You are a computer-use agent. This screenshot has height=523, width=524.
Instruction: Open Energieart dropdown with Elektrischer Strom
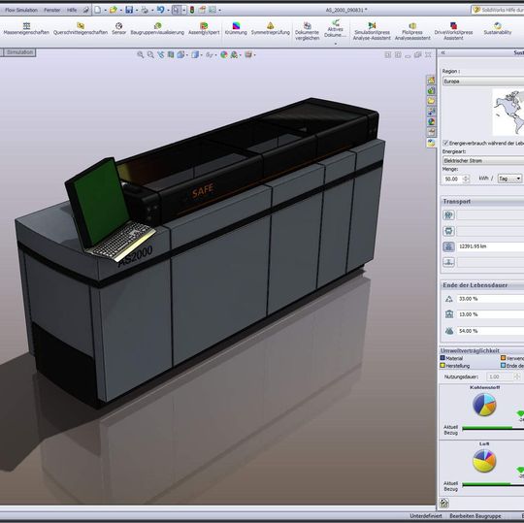pyautogui.click(x=483, y=161)
